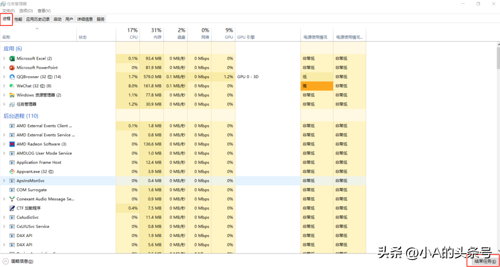The image size is (500, 267).
Task: Click the ApsInsMonSvc process icon
Action: (x=12, y=180)
